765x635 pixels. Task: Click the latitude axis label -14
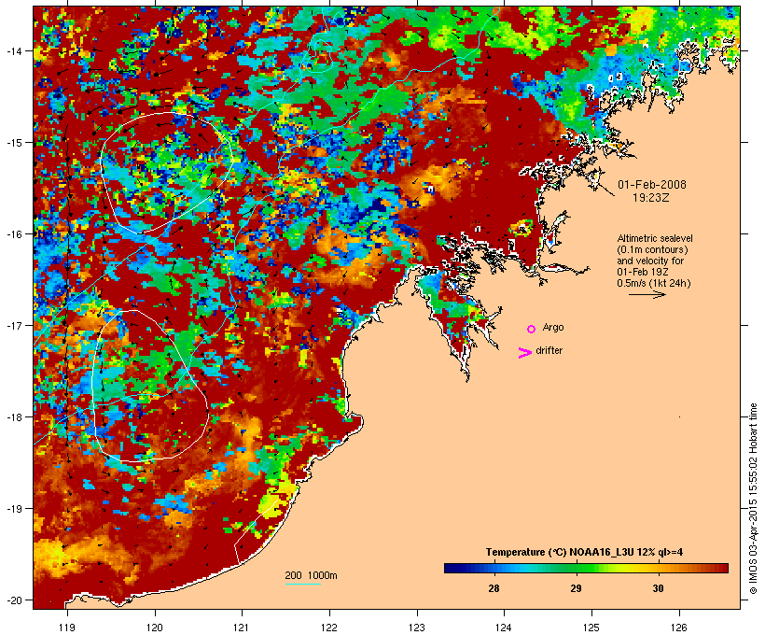(x=13, y=50)
